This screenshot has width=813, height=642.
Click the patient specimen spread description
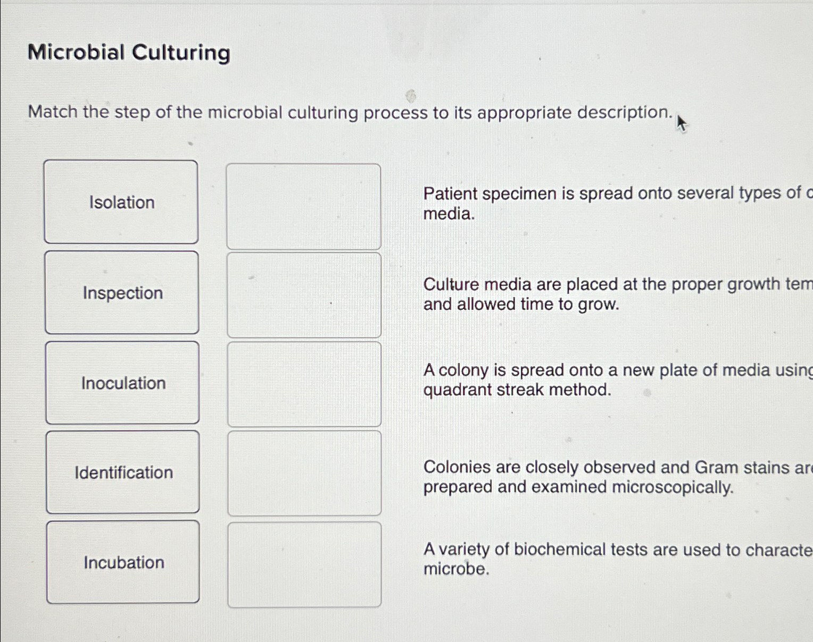585,204
